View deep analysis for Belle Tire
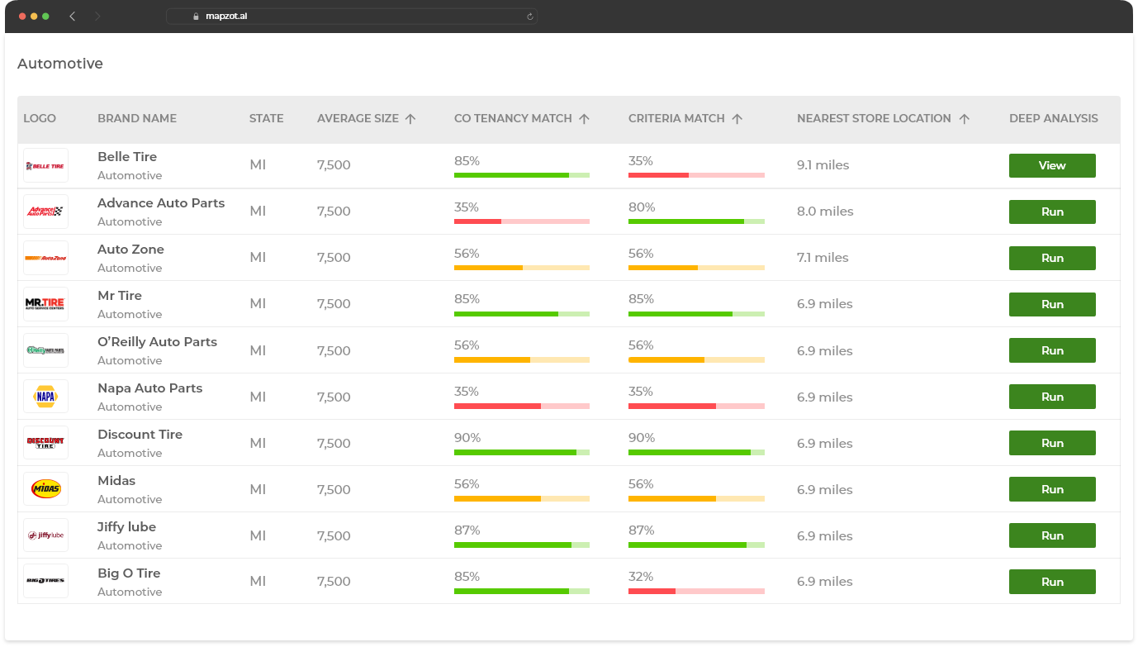 [1052, 165]
